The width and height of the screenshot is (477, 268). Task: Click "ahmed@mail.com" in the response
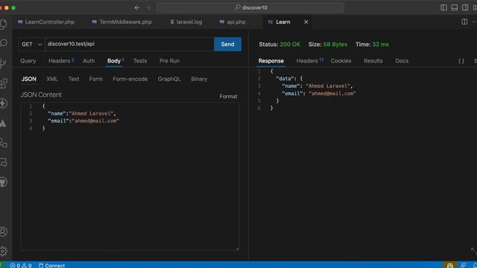click(332, 94)
